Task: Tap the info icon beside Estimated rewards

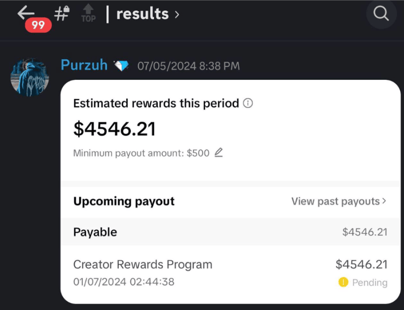Action: 248,103
